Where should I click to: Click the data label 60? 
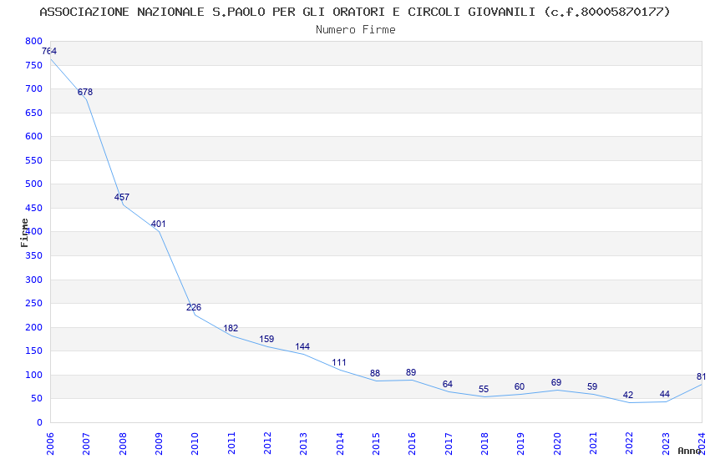[x=520, y=387]
